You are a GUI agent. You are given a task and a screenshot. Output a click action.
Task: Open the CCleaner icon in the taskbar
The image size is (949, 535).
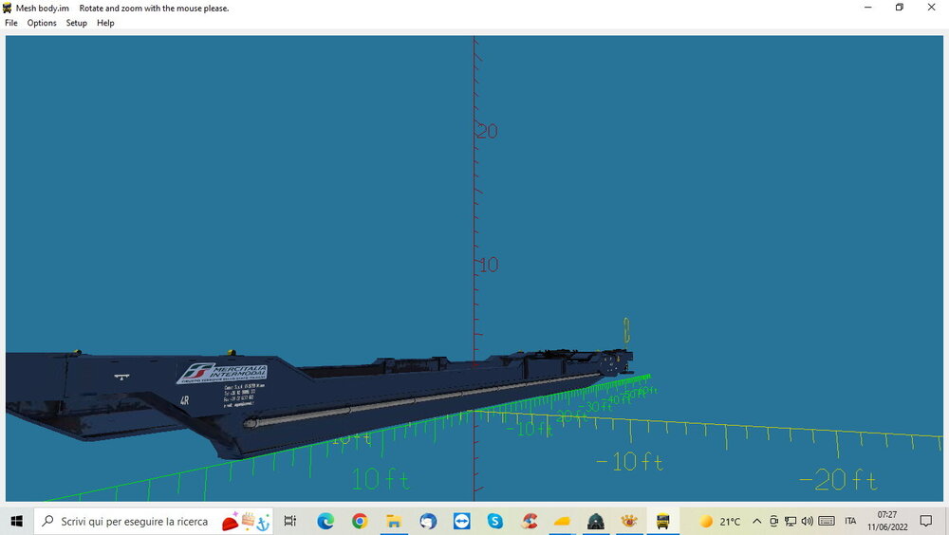click(x=530, y=521)
